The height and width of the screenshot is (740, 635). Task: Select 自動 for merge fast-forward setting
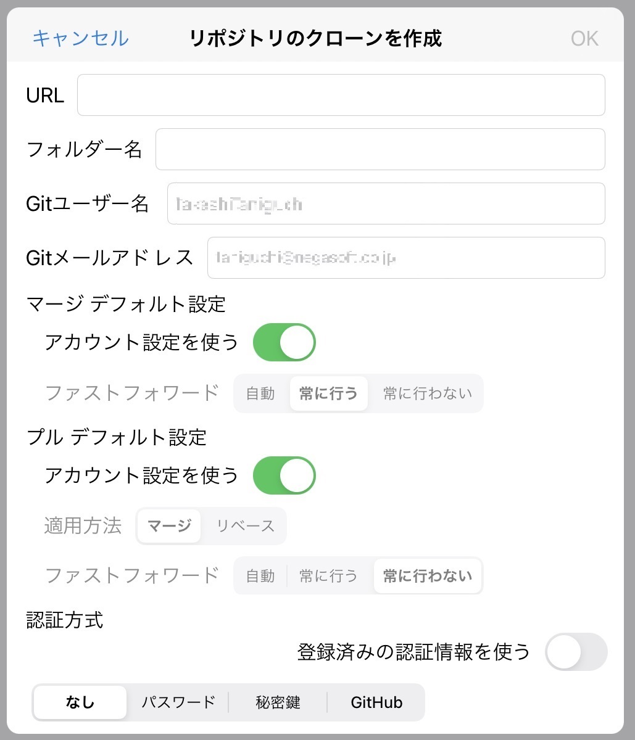(261, 393)
